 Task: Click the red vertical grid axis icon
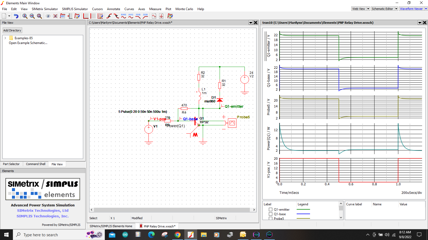click(x=93, y=16)
